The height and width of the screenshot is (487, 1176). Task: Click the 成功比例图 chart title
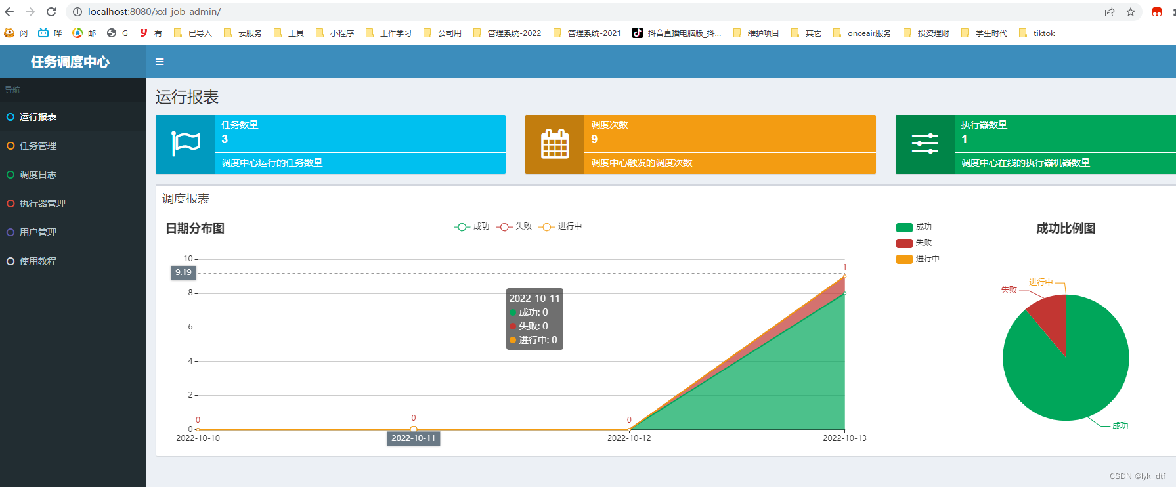(x=1066, y=228)
